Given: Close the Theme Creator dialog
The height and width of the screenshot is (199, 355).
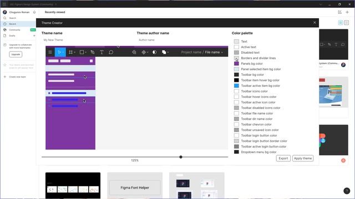Looking at the screenshot, I should click(315, 23).
